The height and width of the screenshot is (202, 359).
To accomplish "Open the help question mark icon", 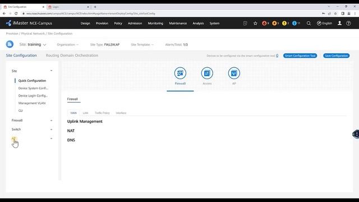I will click(x=348, y=24).
